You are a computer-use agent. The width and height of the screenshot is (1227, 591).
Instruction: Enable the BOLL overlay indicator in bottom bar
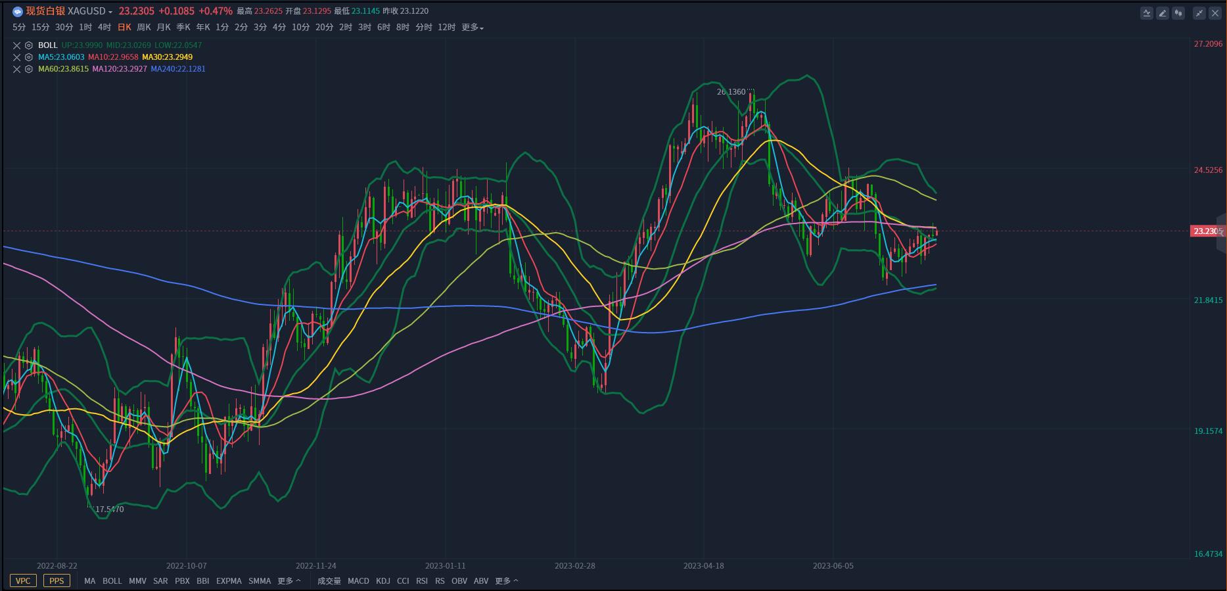[x=112, y=581]
